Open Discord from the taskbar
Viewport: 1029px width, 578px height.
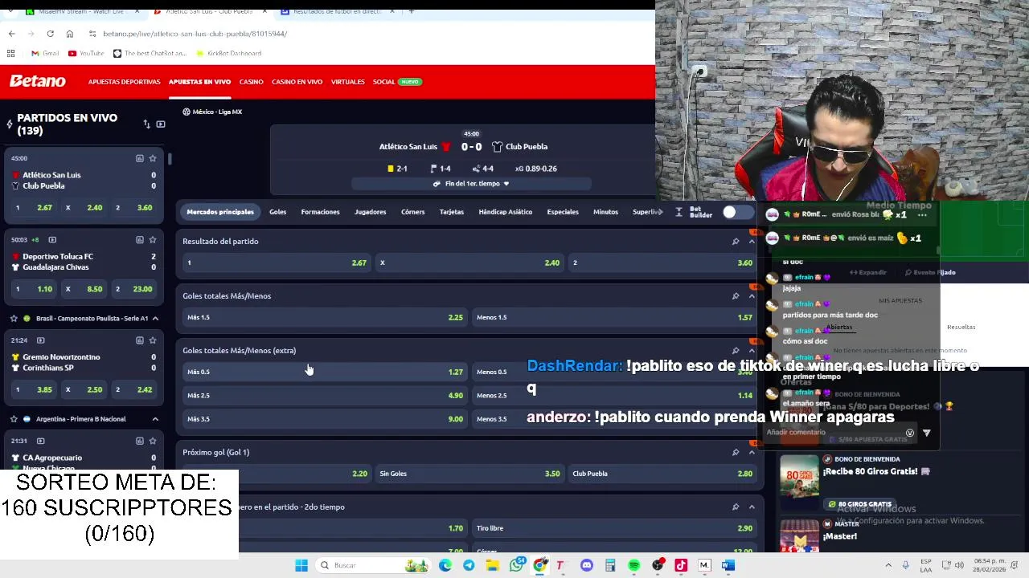coord(587,565)
